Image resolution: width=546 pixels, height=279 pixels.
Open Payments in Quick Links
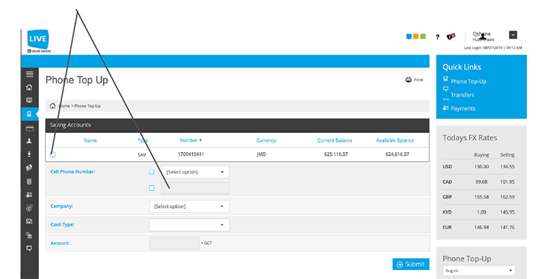(x=463, y=108)
